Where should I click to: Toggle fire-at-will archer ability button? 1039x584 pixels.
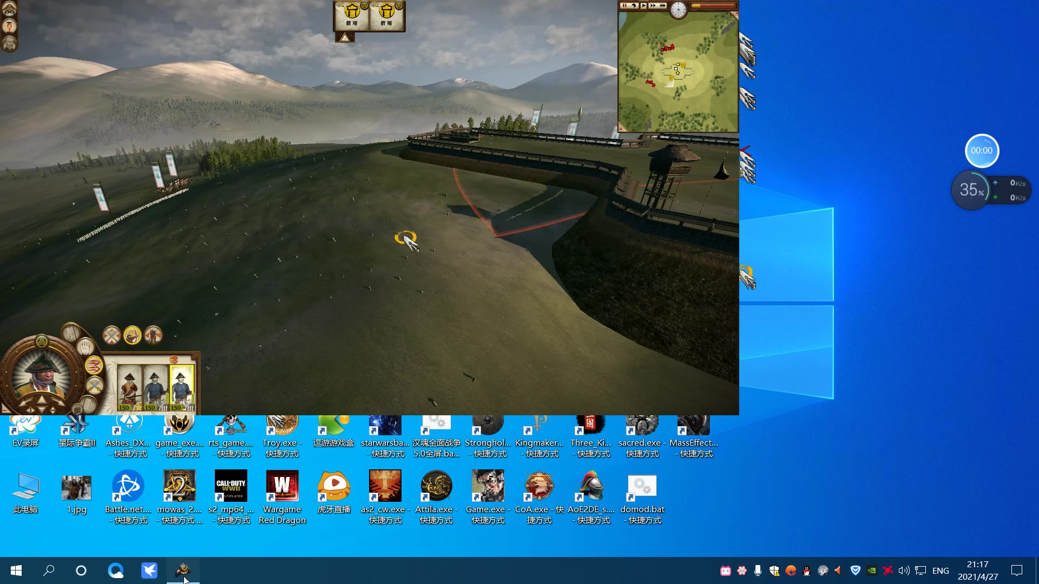point(132,335)
